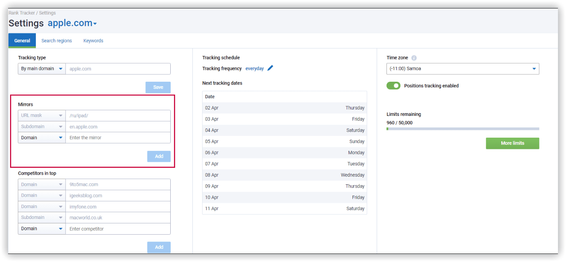Click the igeeksblog.com competitor field
Screen dimensions: 566x262
point(118,196)
